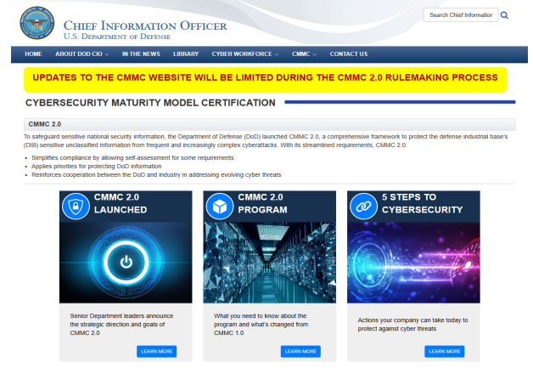Click the U.S. Department of Defense subtitle
533x374 pixels.
[117, 37]
